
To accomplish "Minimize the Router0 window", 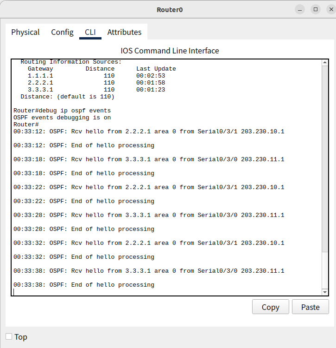I will pos(300,10).
